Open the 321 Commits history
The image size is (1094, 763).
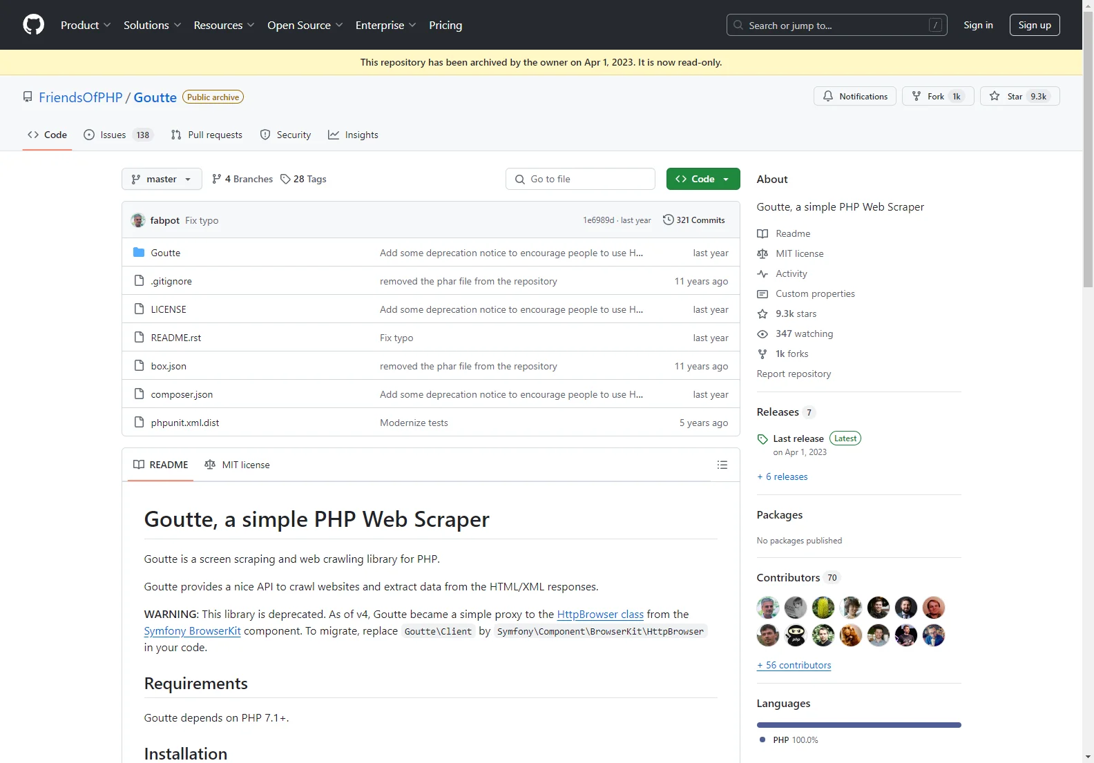[x=693, y=220]
